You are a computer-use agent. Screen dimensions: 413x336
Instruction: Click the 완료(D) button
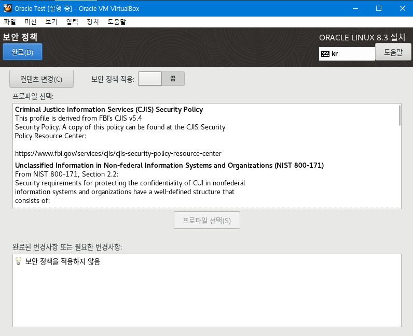22,52
